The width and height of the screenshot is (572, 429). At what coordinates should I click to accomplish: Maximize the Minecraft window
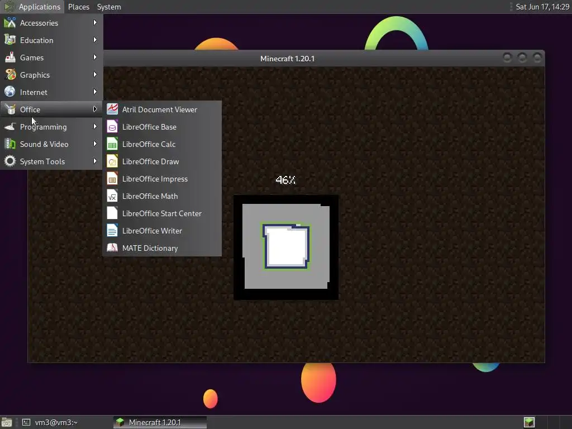pyautogui.click(x=522, y=58)
